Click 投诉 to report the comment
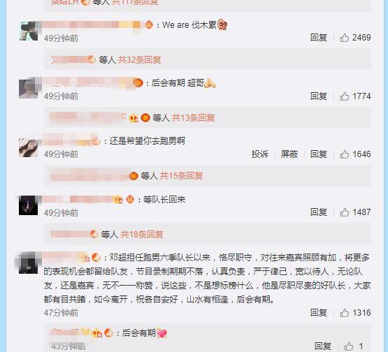The height and width of the screenshot is (352, 388). point(260,154)
